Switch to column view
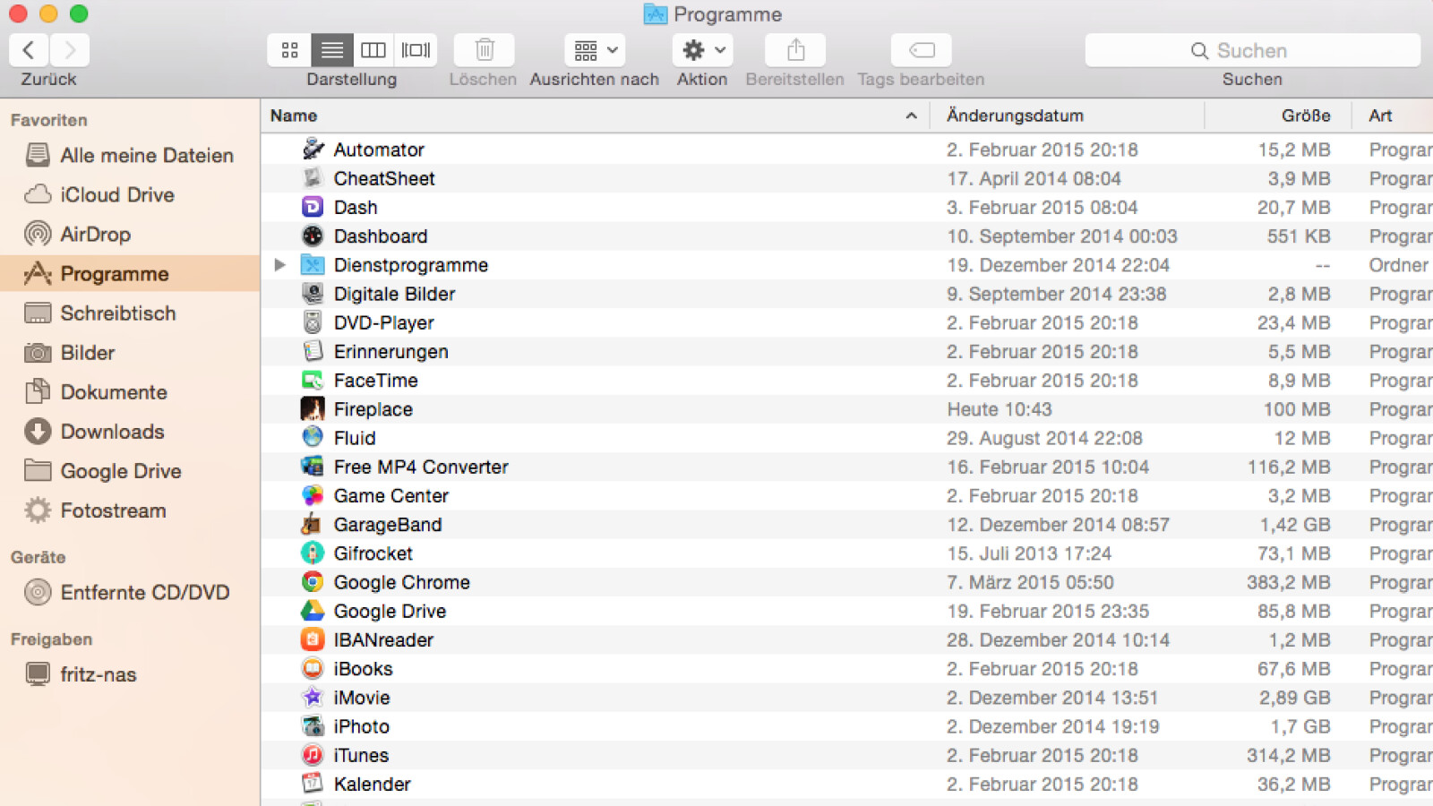This screenshot has height=806, width=1433. point(373,50)
